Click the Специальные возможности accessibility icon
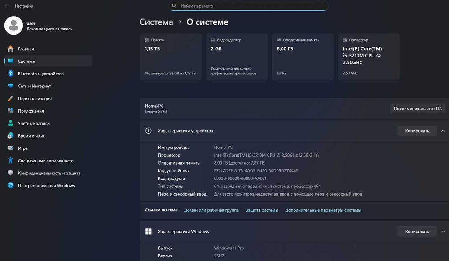The image size is (449, 261). [x=11, y=161]
